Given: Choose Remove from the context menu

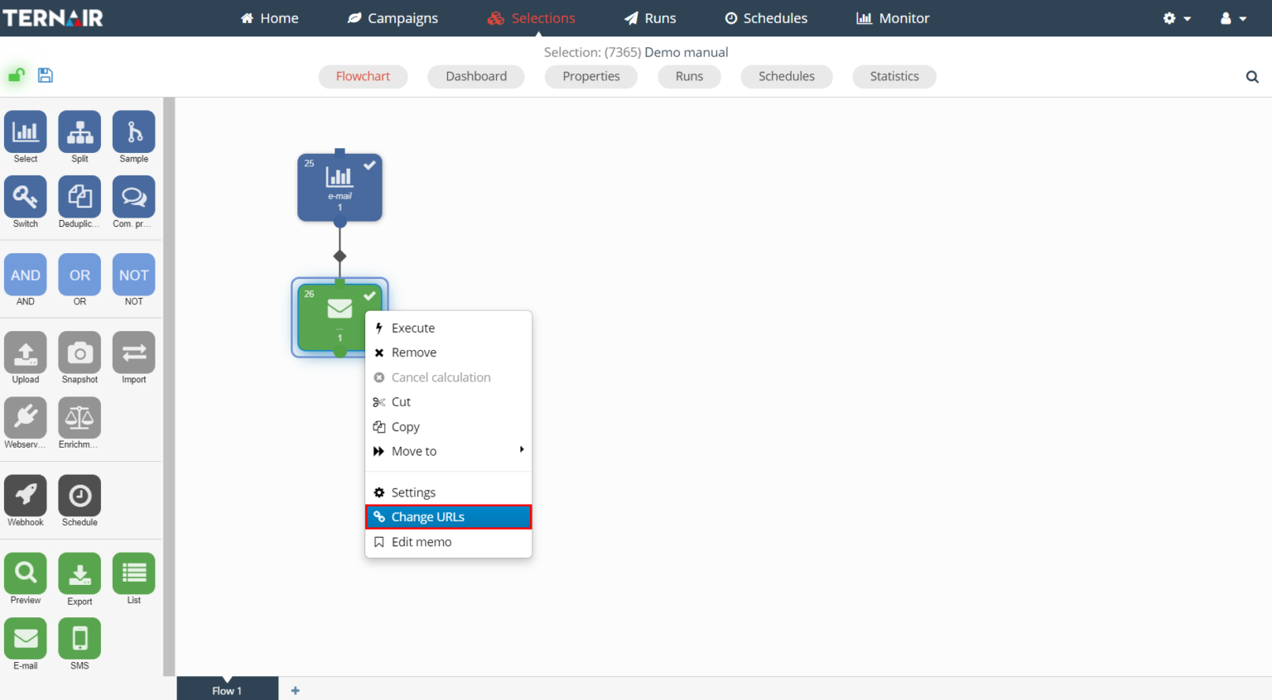Looking at the screenshot, I should 449,352.
